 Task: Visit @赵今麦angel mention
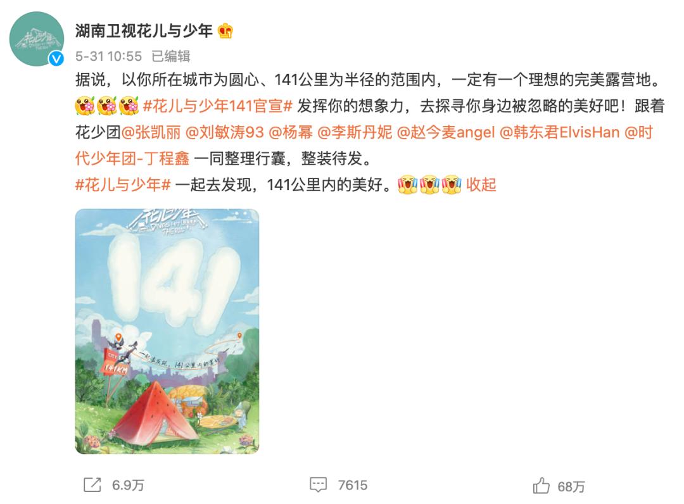point(446,132)
